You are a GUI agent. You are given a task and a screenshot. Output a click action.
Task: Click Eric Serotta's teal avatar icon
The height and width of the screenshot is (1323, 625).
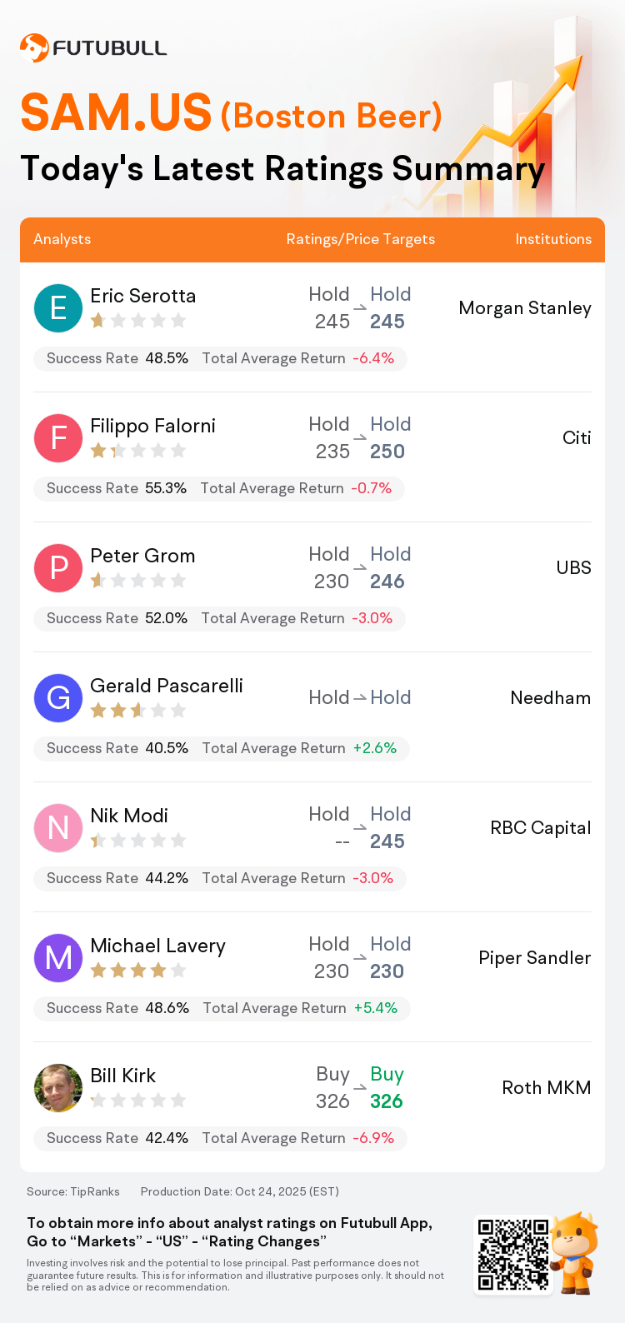pos(58,308)
